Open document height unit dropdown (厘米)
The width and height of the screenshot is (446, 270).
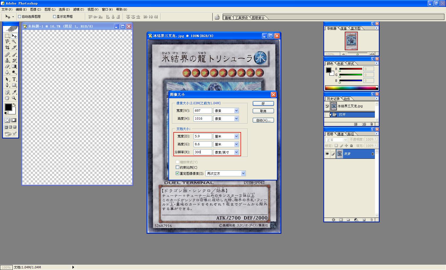(236, 144)
